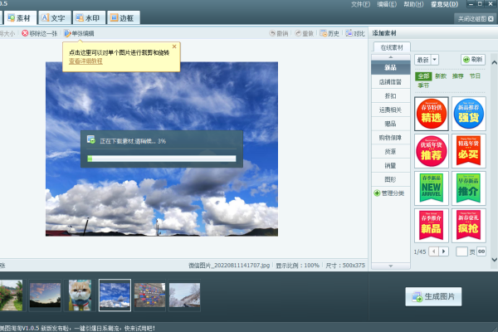Pick the blue 强货 round sticker
The width and height of the screenshot is (498, 332).
(468, 114)
